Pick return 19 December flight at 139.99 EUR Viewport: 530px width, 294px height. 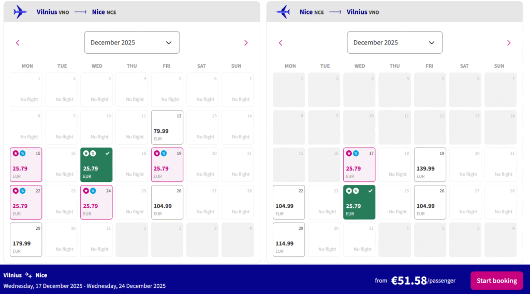pos(430,165)
